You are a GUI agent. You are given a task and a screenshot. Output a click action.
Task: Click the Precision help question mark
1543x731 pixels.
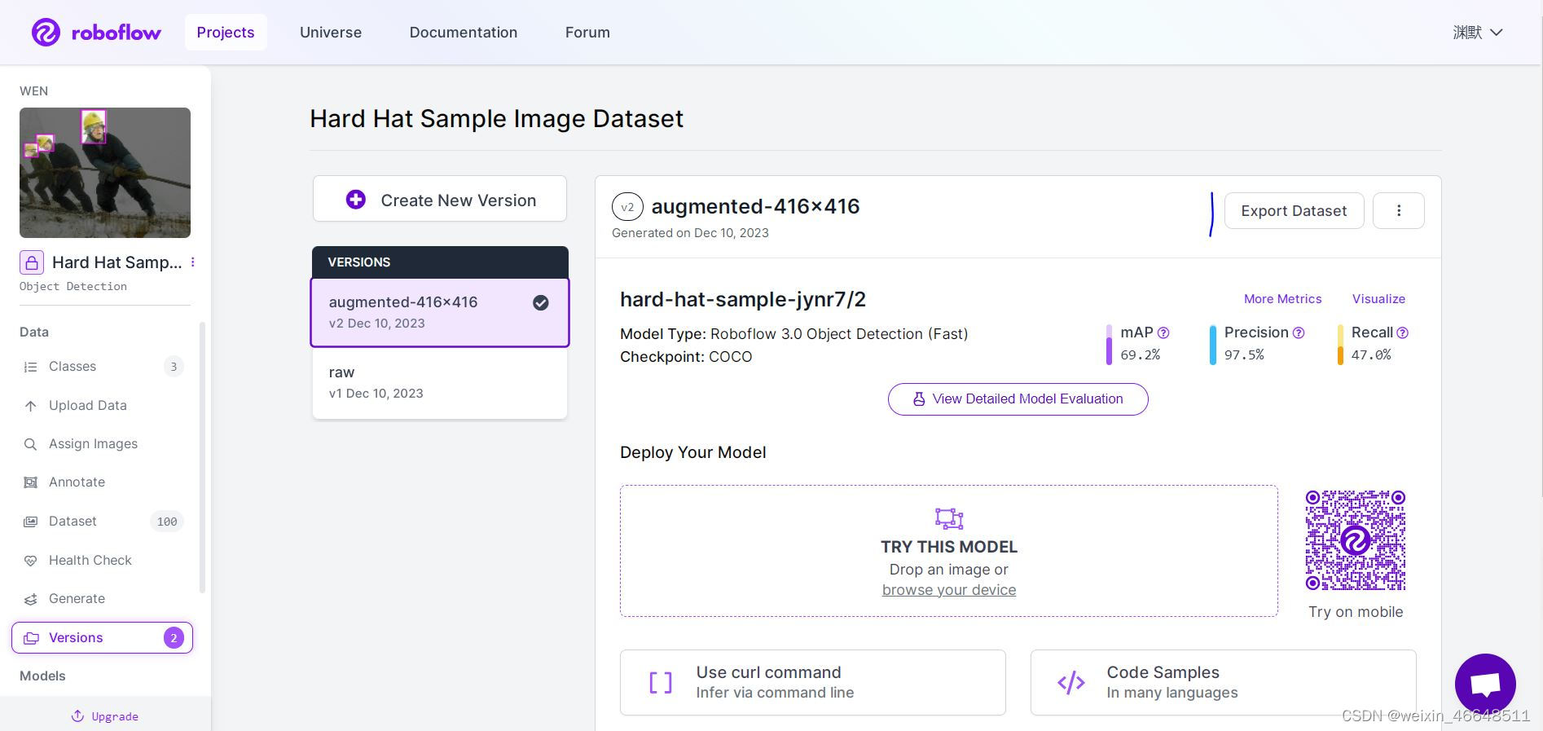[x=1299, y=332]
